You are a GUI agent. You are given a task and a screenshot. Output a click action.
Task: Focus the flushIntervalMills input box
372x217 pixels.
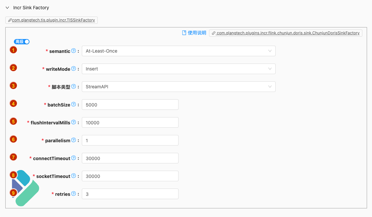pyautogui.click(x=130, y=122)
